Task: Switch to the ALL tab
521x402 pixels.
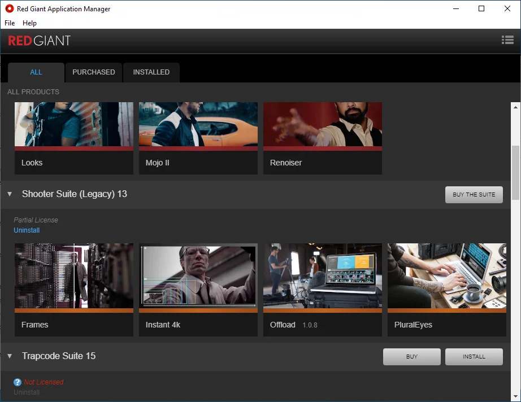Action: [x=36, y=72]
